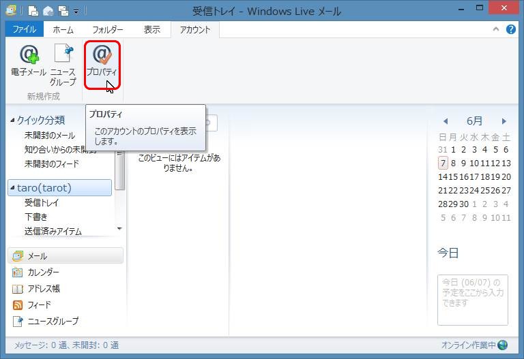Collapse the ribbon with the arrow
The width and height of the screenshot is (524, 359).
[x=496, y=30]
